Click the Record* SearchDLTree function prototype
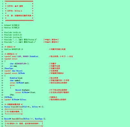130x127 pixels. 25,119
